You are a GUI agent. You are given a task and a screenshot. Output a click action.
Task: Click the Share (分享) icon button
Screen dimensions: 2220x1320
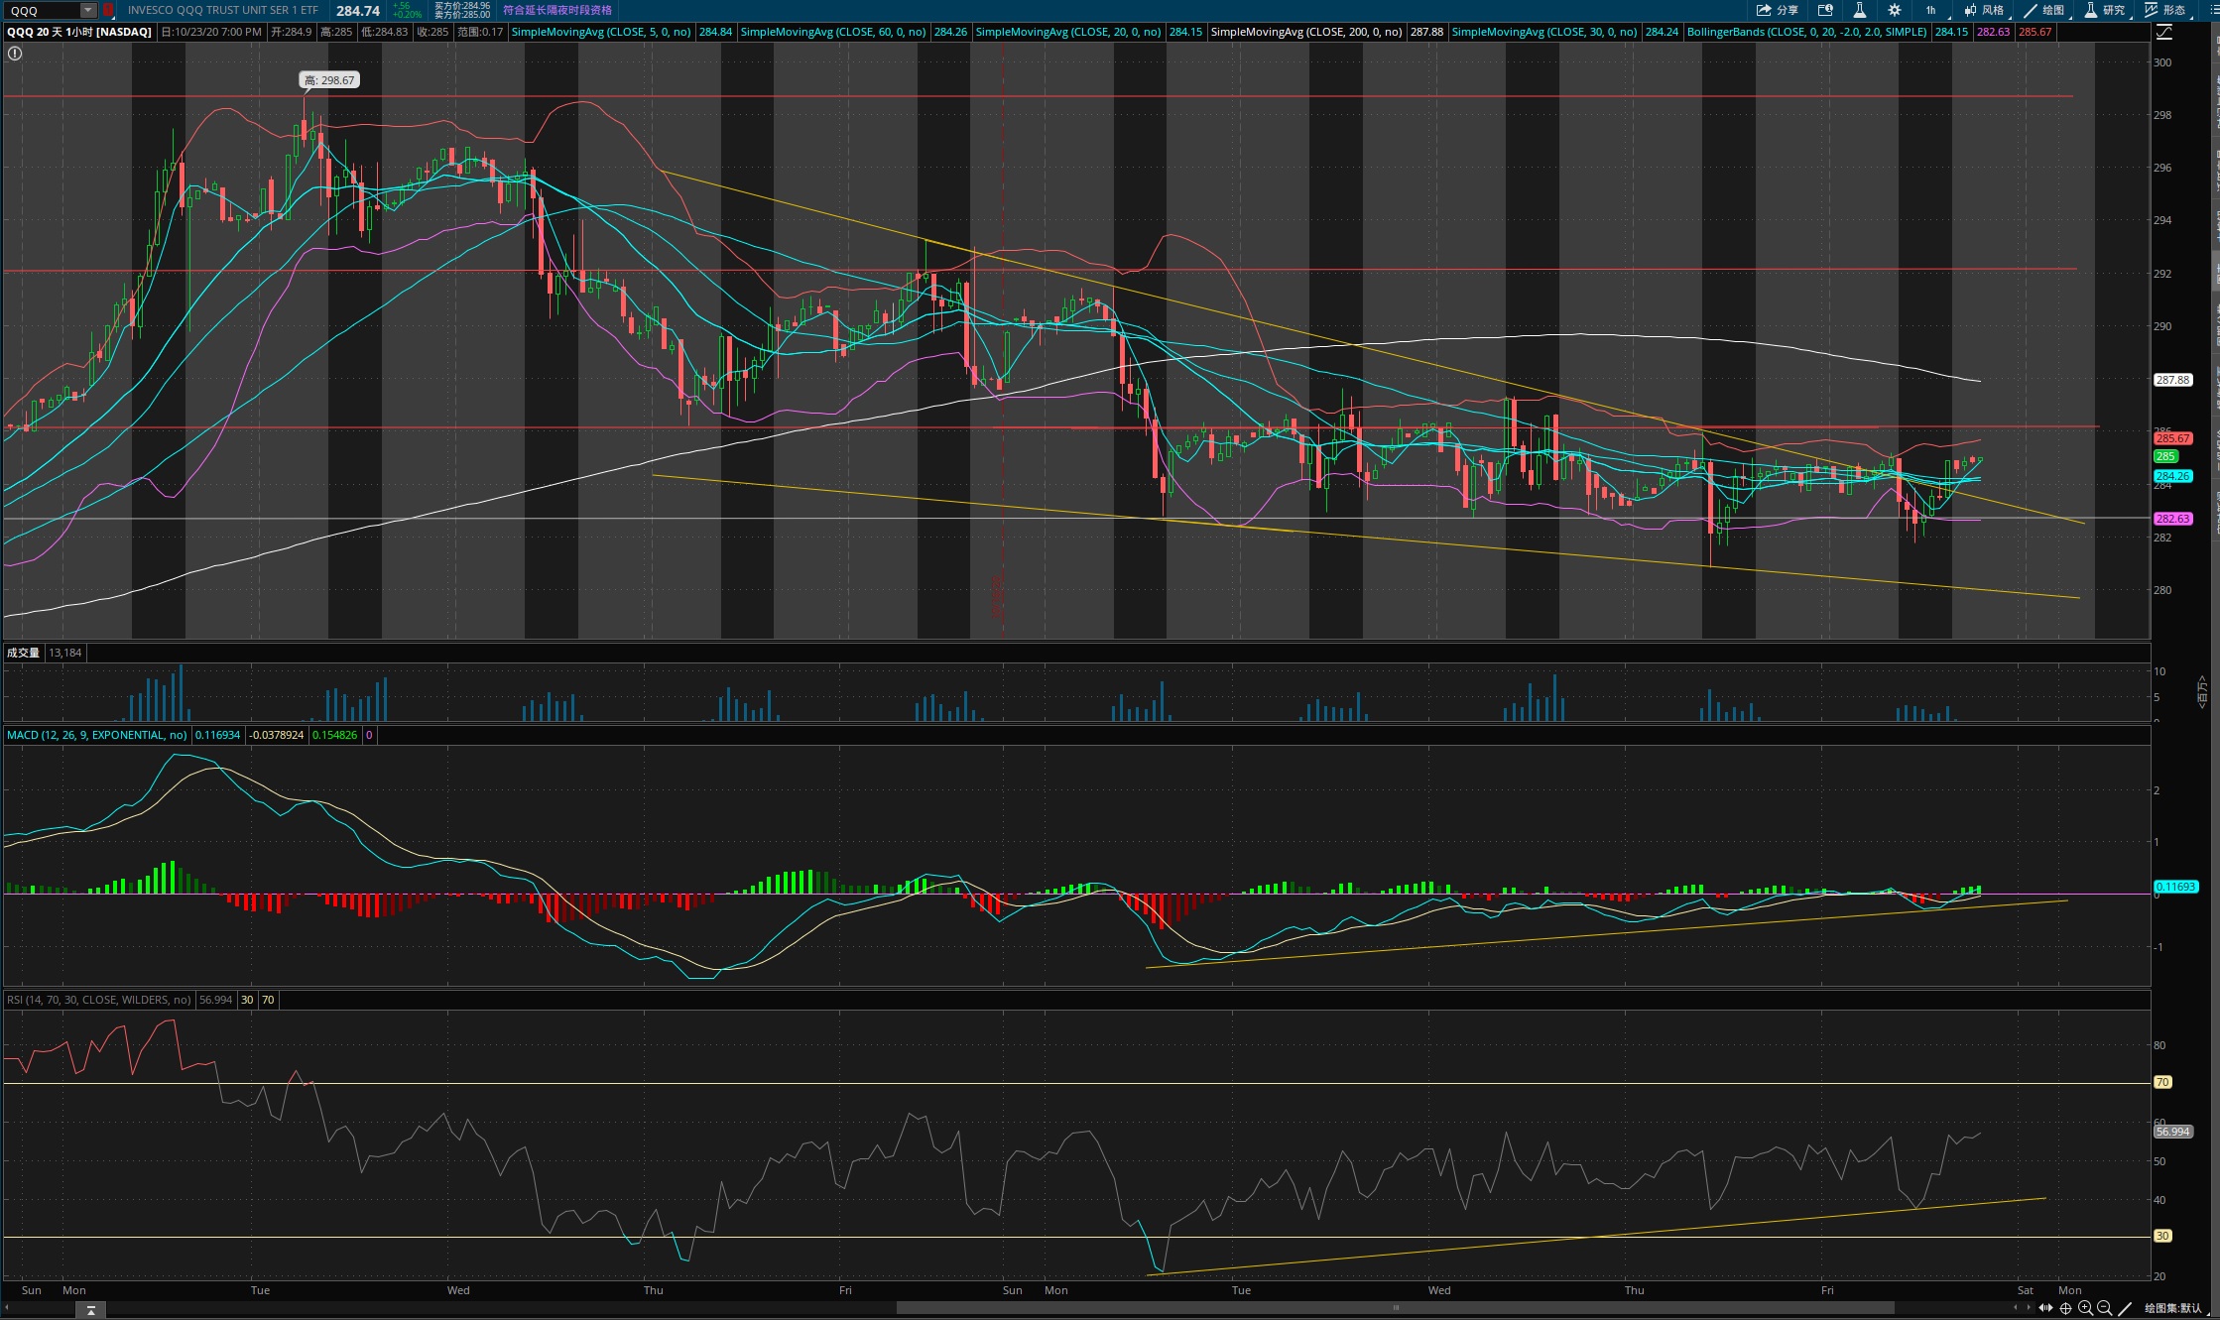click(x=1778, y=10)
